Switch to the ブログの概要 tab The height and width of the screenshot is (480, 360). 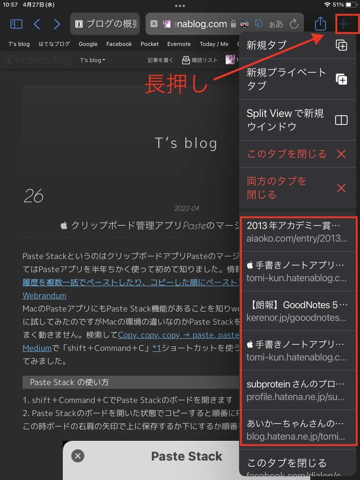[x=105, y=24]
